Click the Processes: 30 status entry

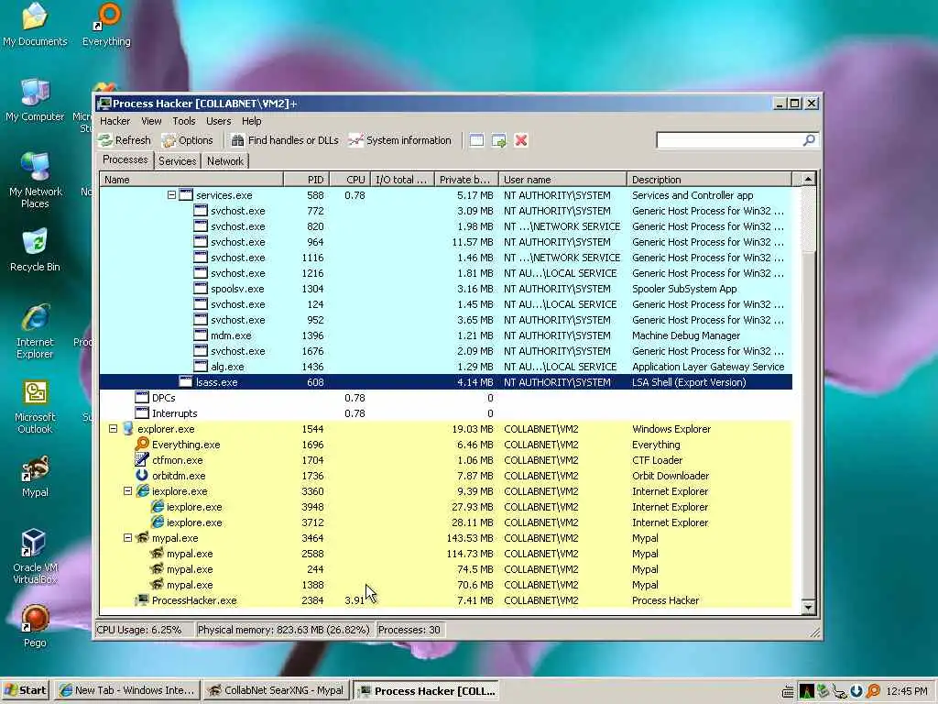pyautogui.click(x=409, y=630)
